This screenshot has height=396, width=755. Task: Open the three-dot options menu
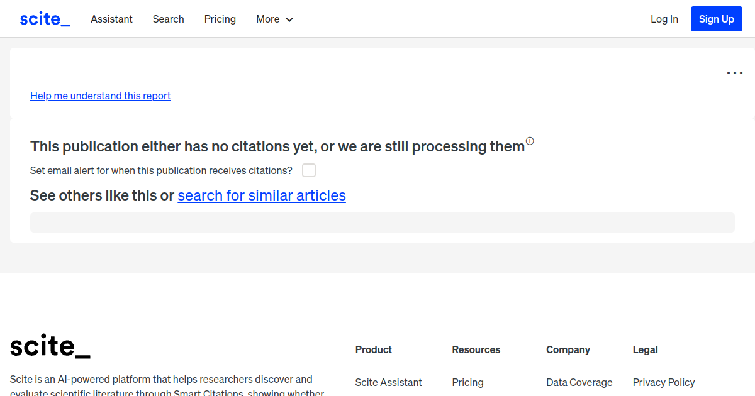pos(734,73)
